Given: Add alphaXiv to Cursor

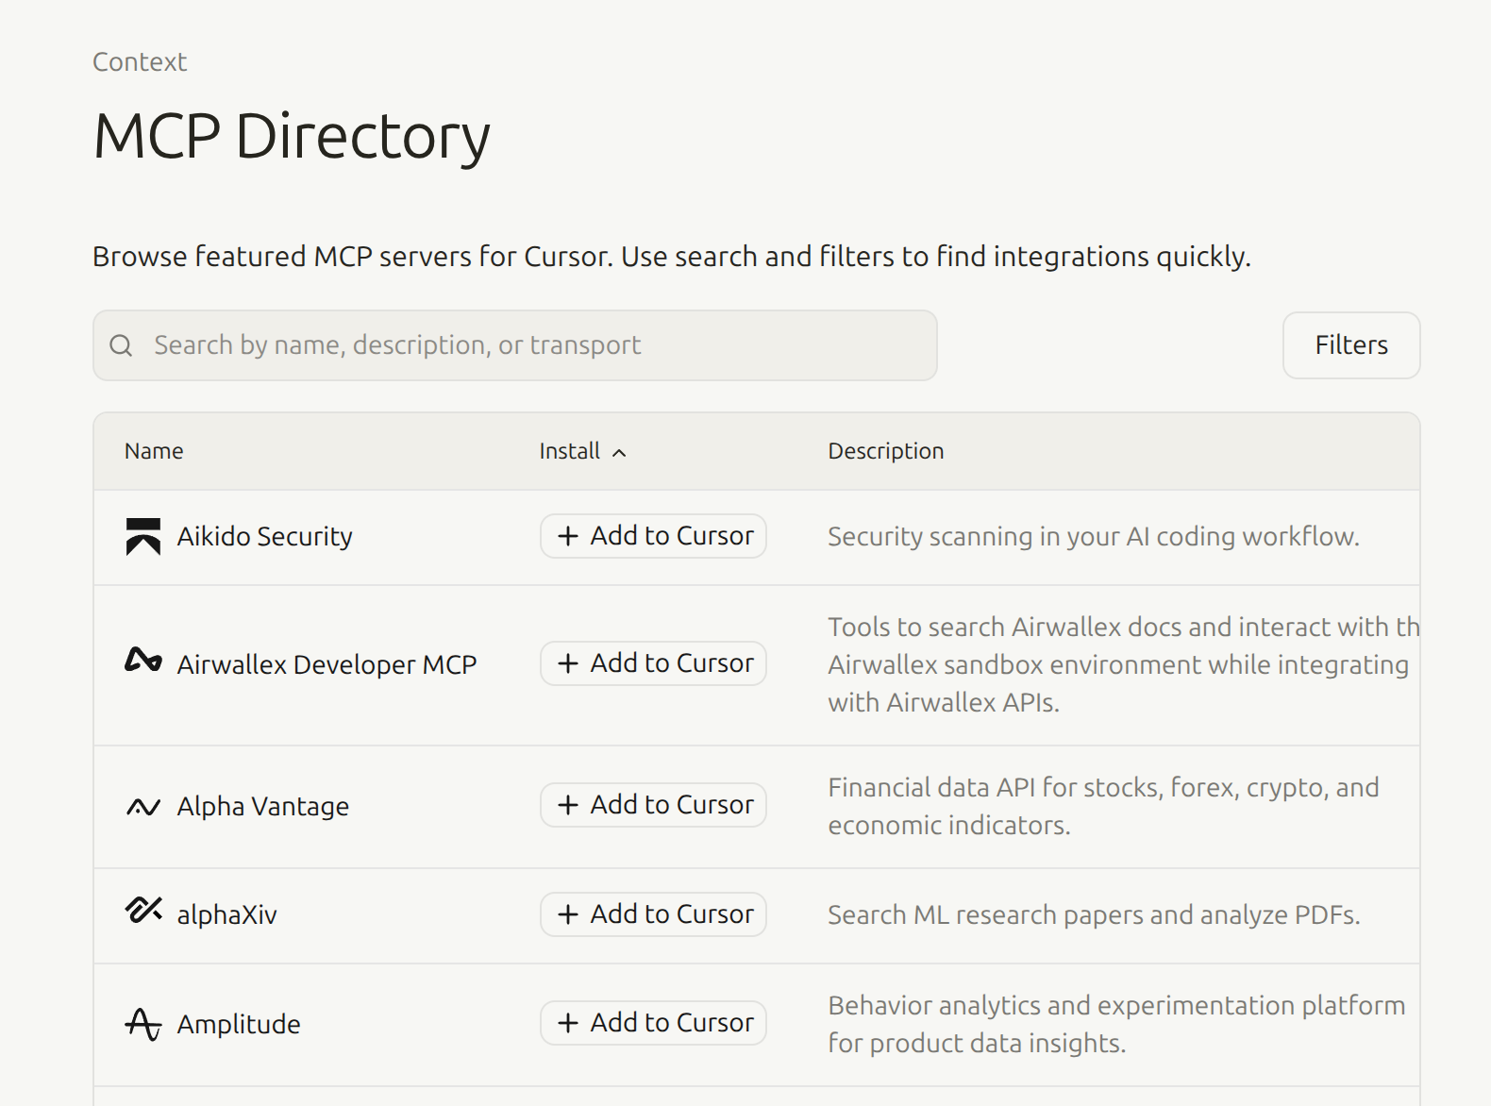Looking at the screenshot, I should (x=653, y=914).
